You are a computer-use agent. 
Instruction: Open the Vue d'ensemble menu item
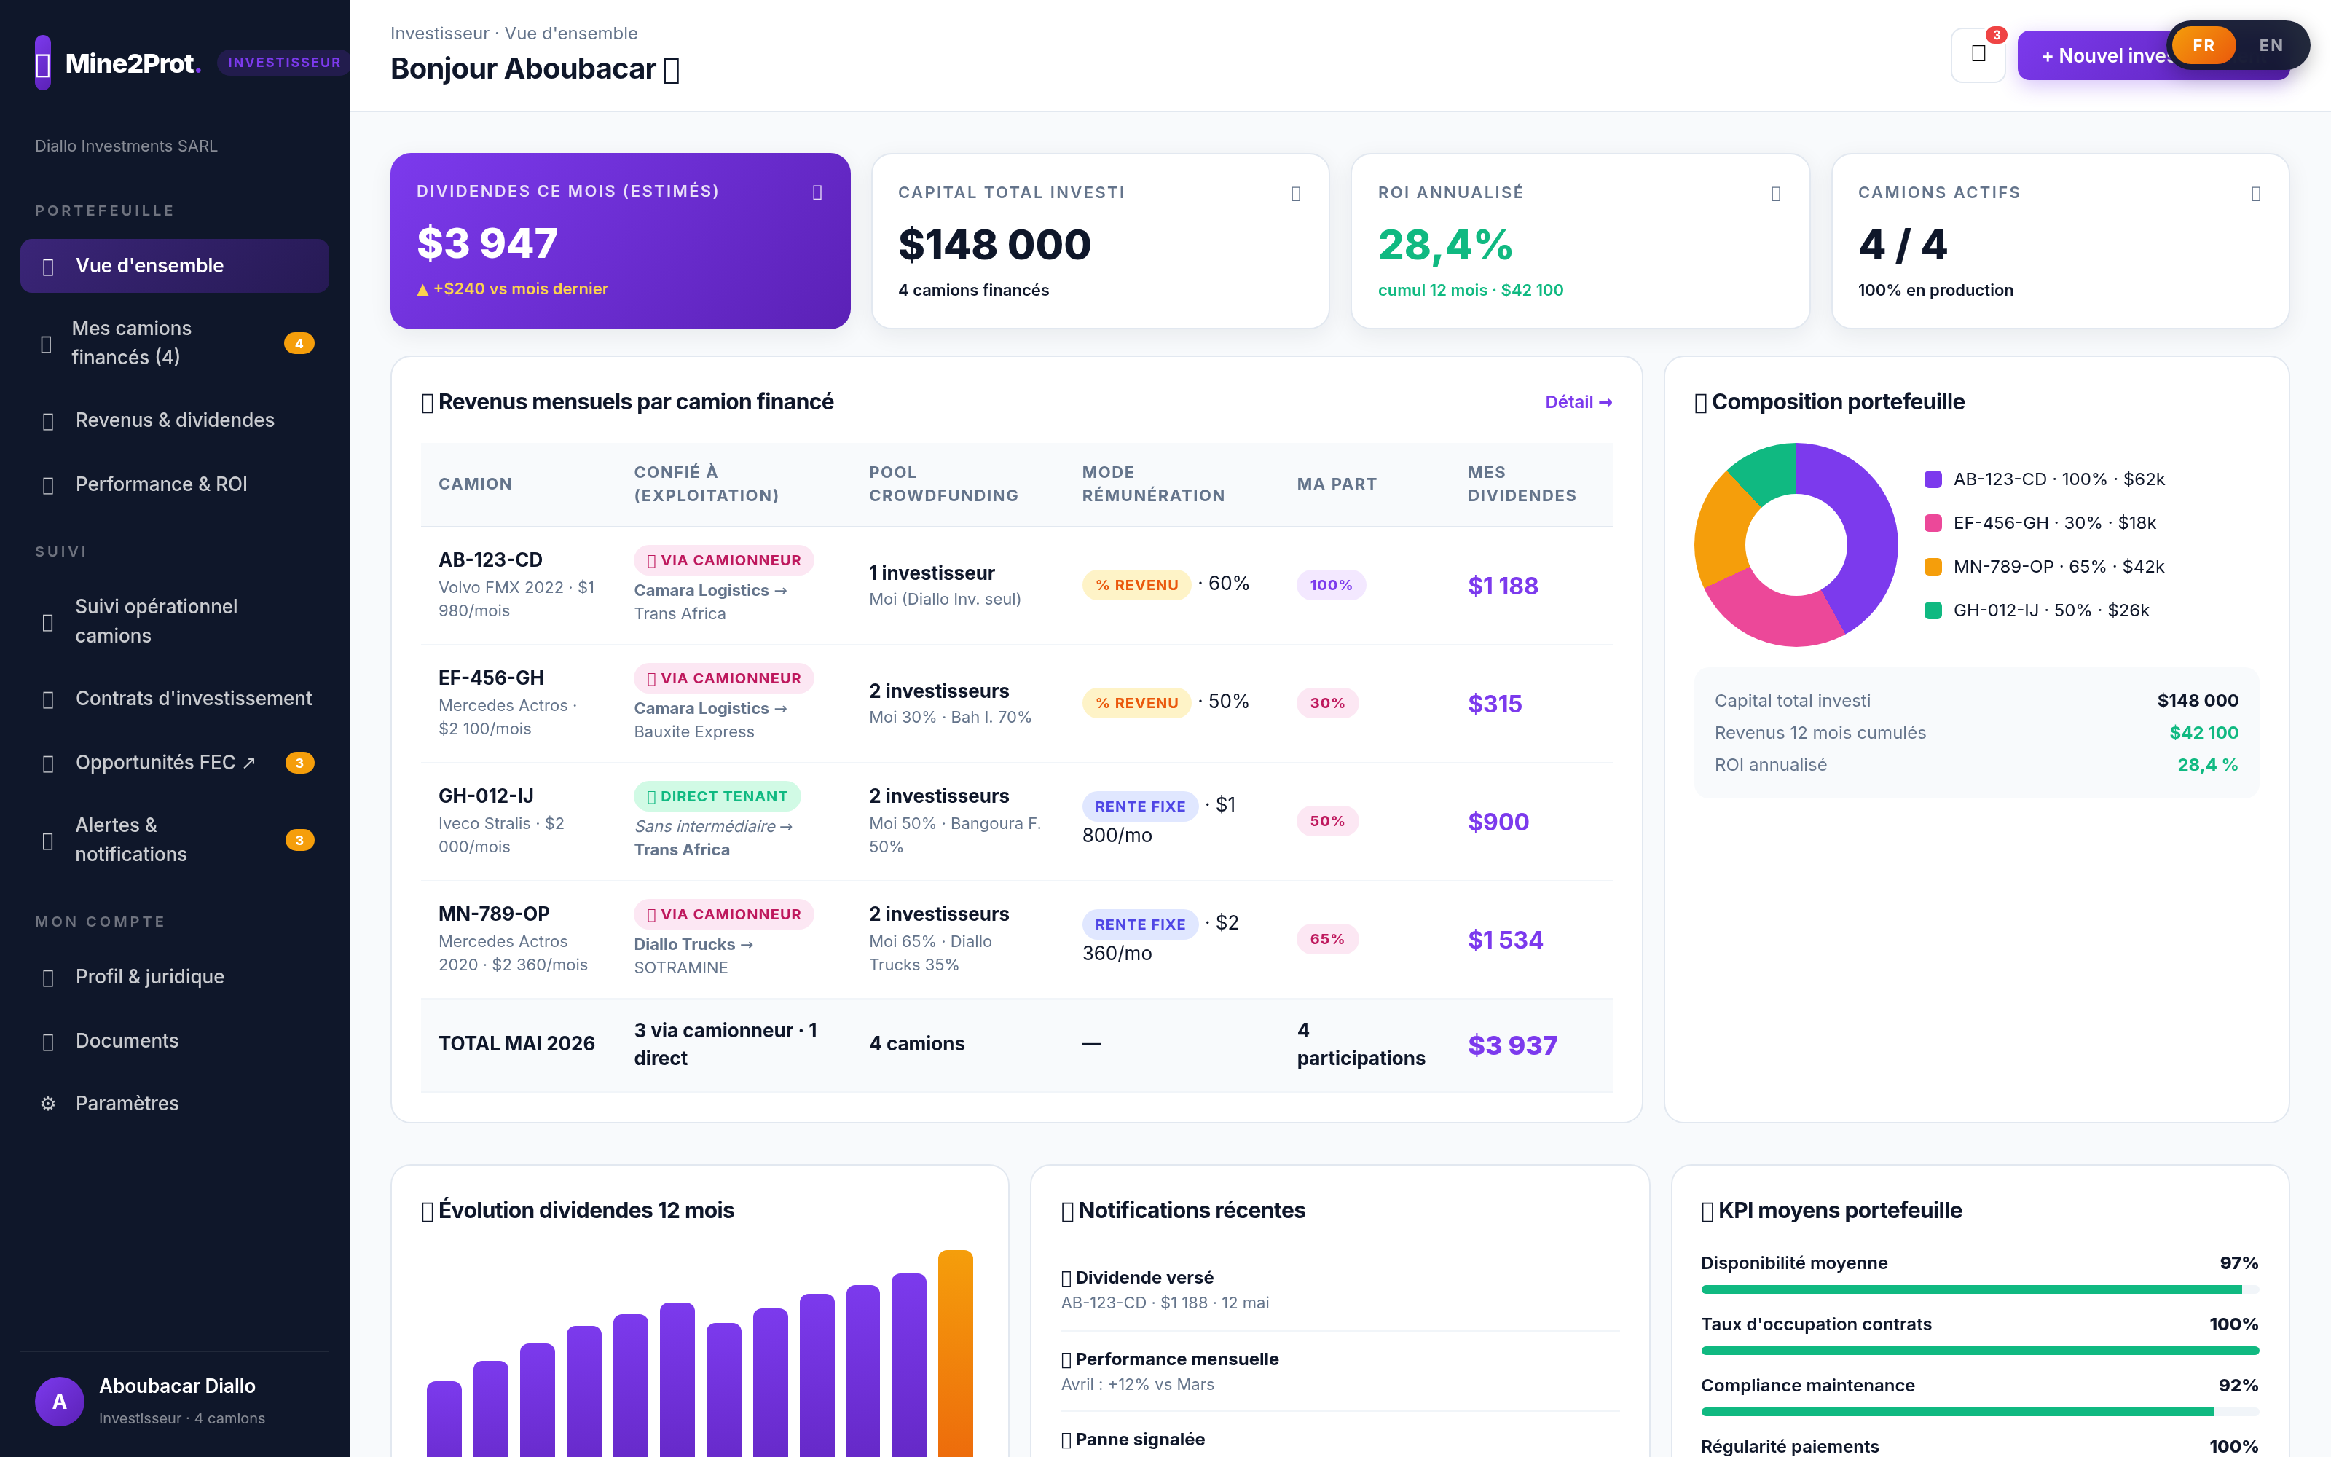[174, 266]
